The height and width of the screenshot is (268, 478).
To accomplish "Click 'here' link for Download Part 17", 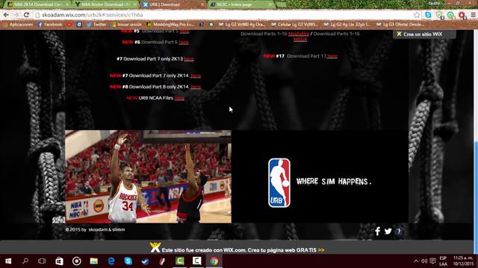I will (332, 57).
